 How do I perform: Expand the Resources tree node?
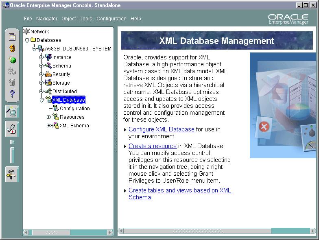tap(49, 117)
